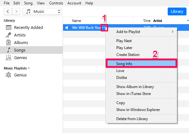Select the Songs note icon

click(x=8, y=50)
